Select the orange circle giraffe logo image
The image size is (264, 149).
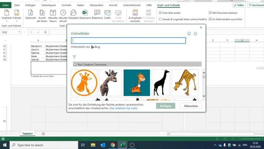click(x=84, y=83)
